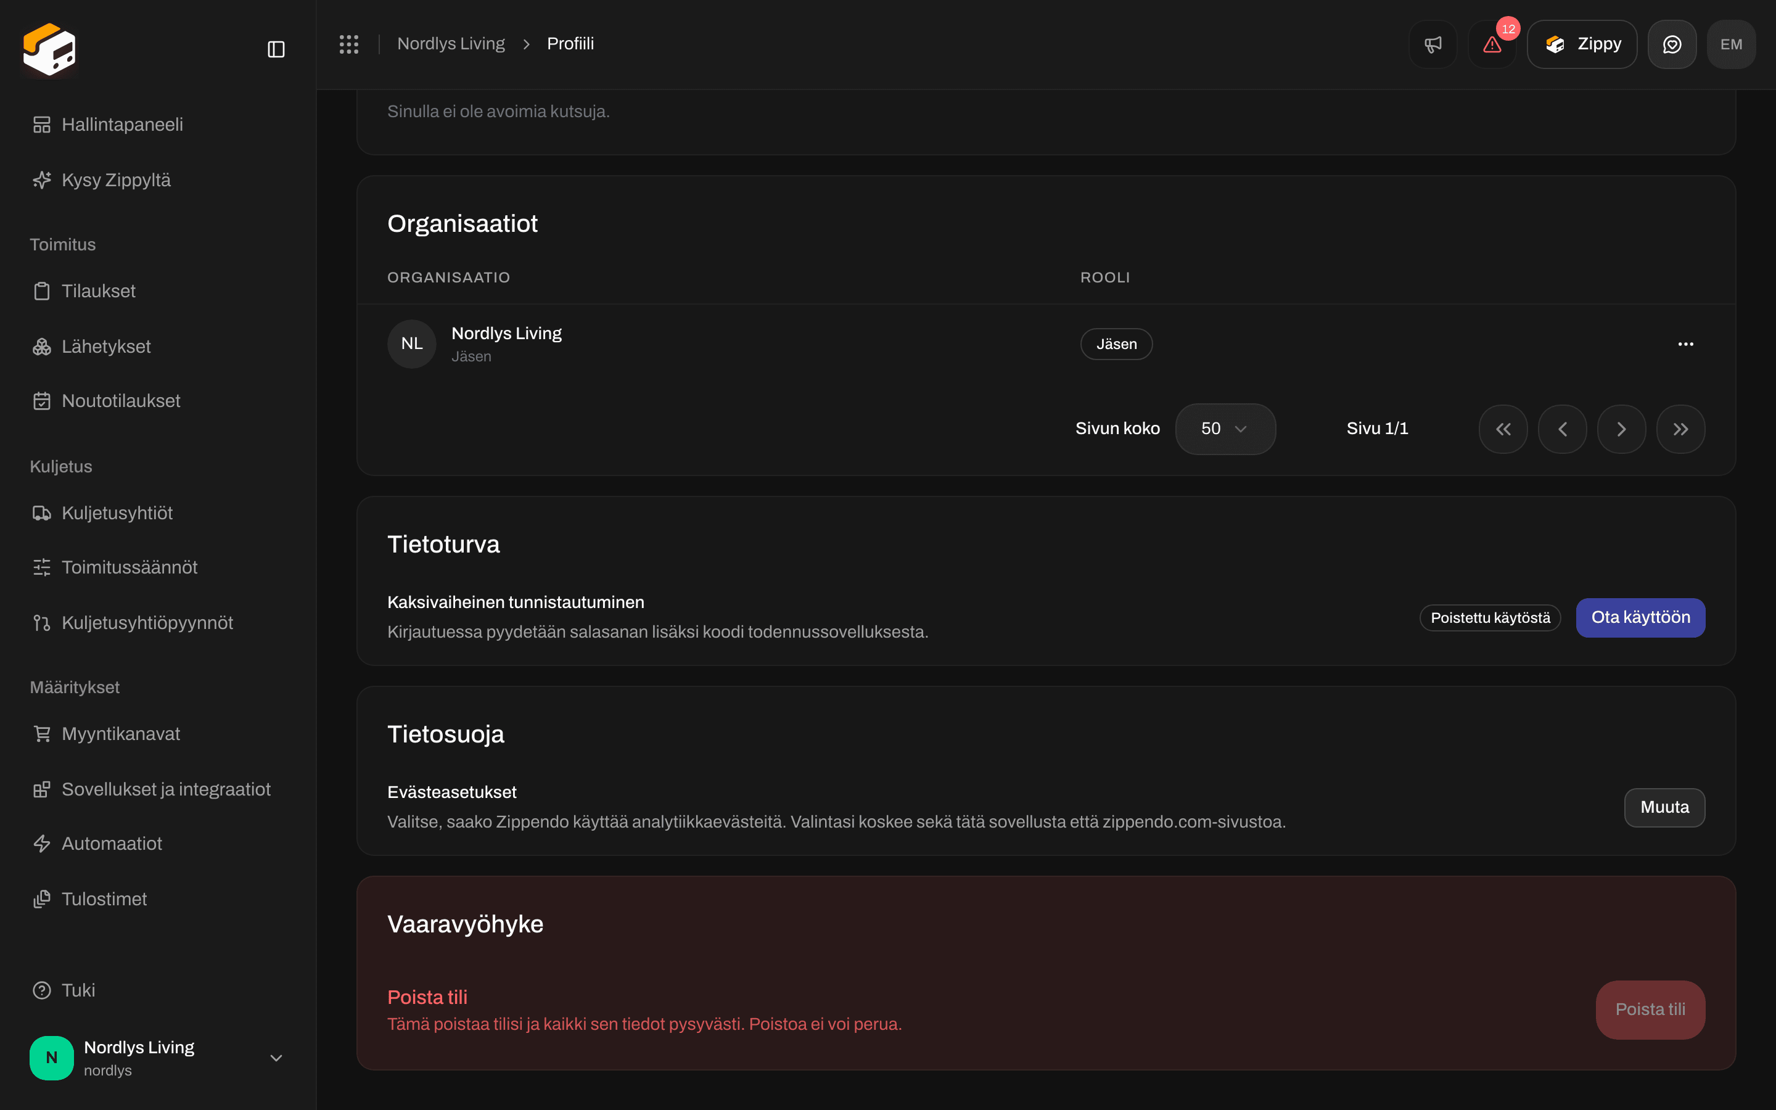Click the Muuta button for cookie settings
This screenshot has width=1776, height=1110.
(x=1664, y=808)
